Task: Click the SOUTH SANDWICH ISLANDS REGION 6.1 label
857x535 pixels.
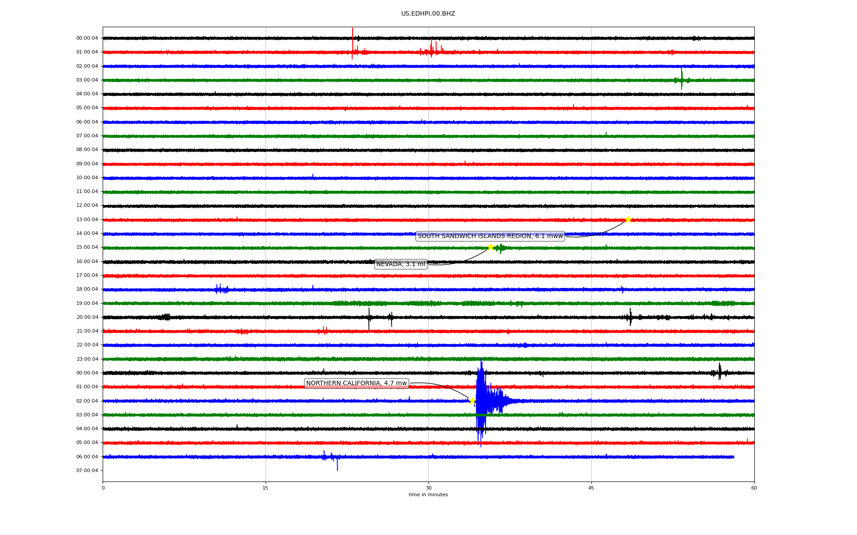Action: point(490,236)
